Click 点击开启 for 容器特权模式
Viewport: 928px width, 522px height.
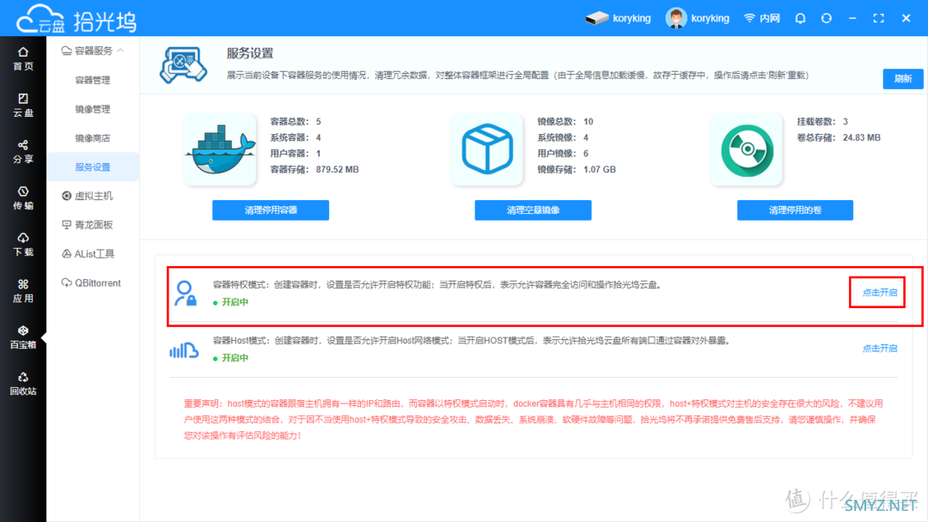pos(880,292)
